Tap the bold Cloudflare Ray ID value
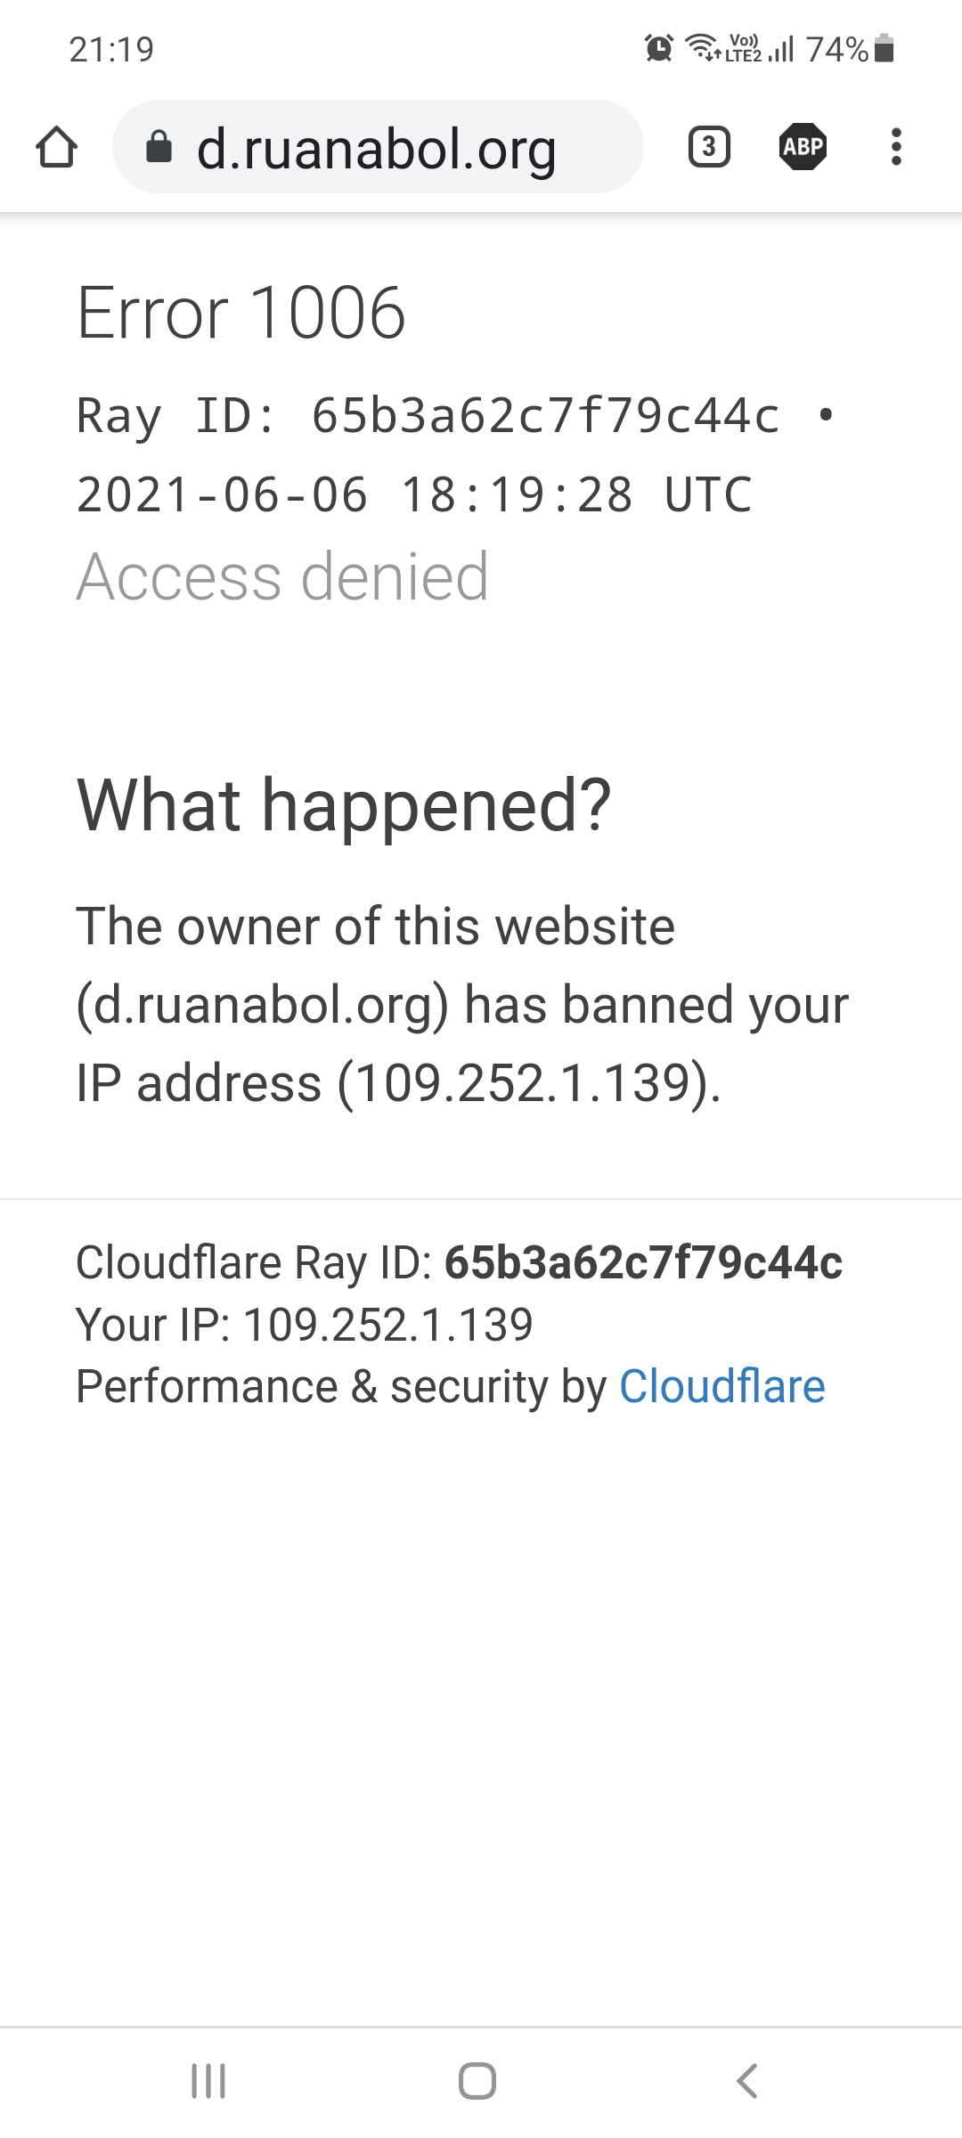Image resolution: width=962 pixels, height=2138 pixels. click(x=643, y=1262)
